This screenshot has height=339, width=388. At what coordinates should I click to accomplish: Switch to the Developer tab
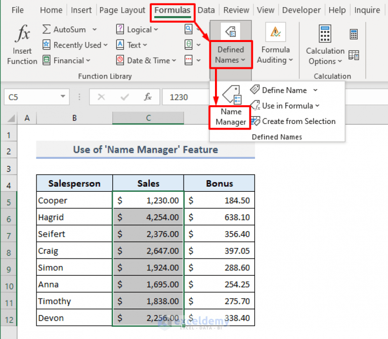(x=301, y=10)
